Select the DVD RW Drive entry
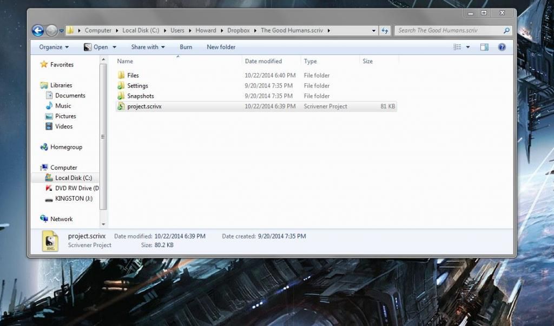 (77, 188)
